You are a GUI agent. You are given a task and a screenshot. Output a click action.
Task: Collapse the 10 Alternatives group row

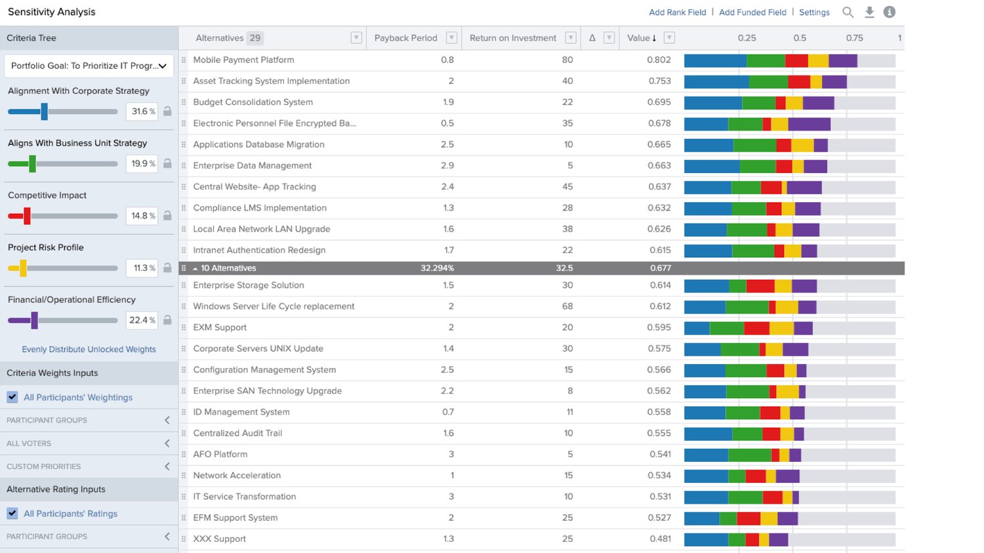pos(195,268)
